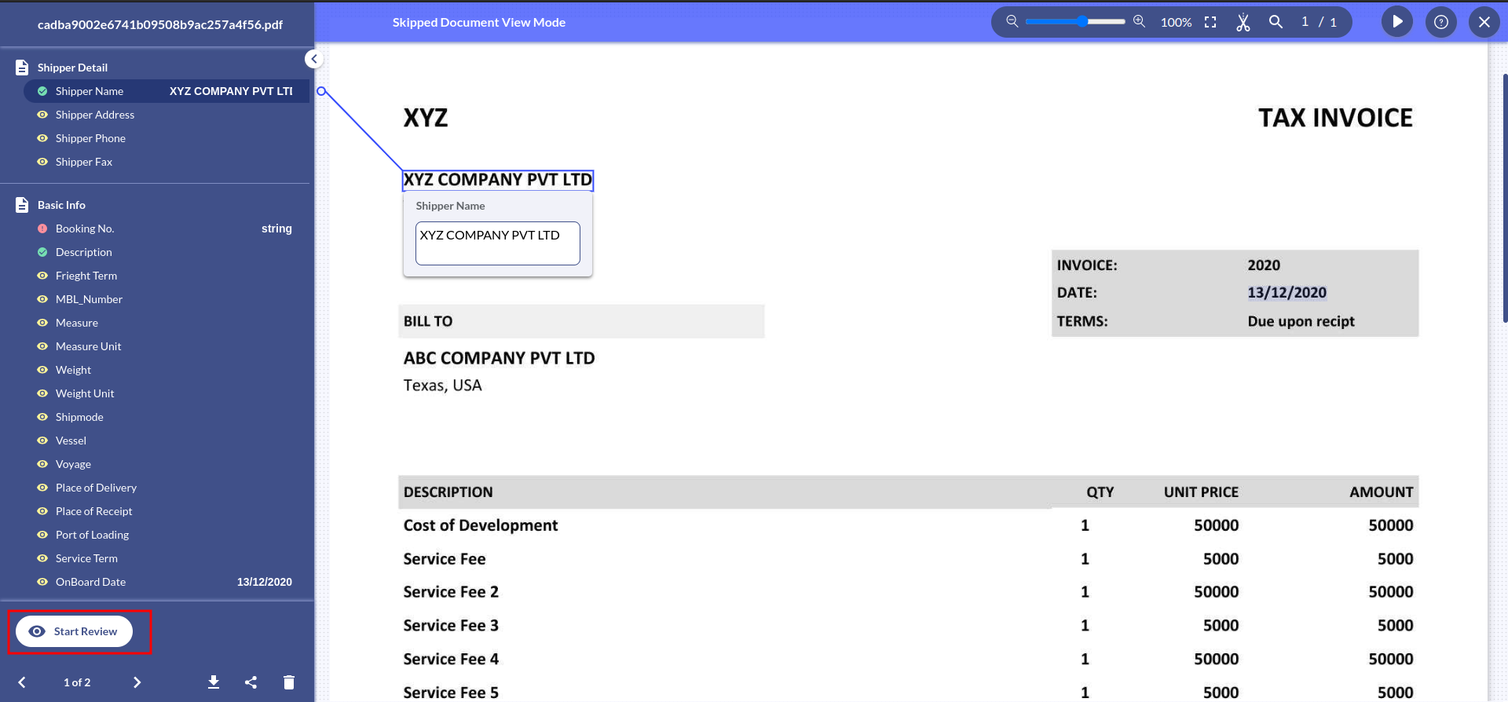Click the Basic Info section icon
This screenshot has height=702, width=1508.
pyautogui.click(x=22, y=205)
